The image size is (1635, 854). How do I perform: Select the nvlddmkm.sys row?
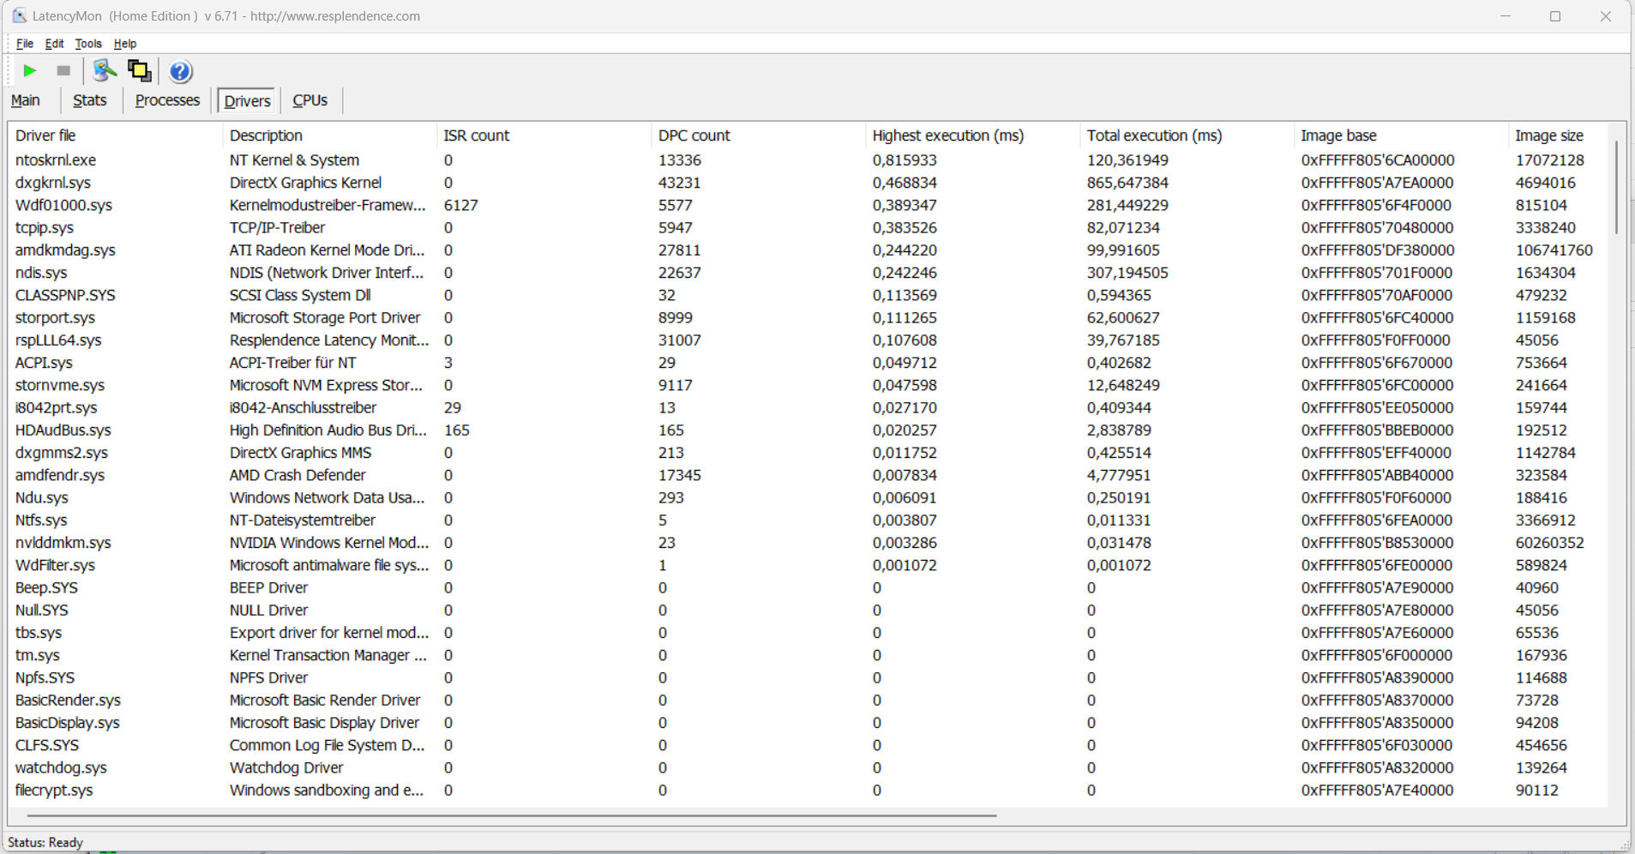coord(808,543)
